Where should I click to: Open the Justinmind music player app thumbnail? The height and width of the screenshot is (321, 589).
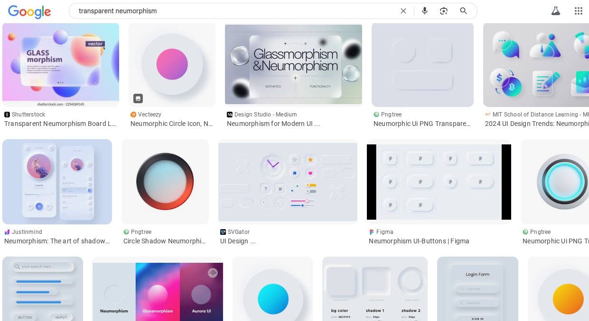tap(57, 182)
